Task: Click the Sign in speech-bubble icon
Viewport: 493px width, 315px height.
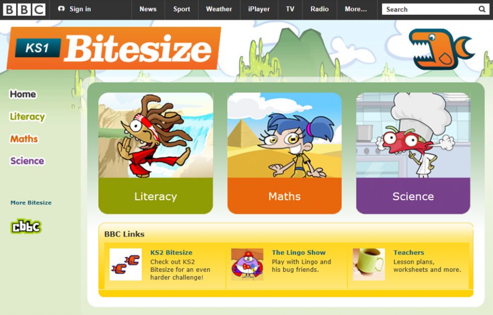Action: (x=61, y=9)
